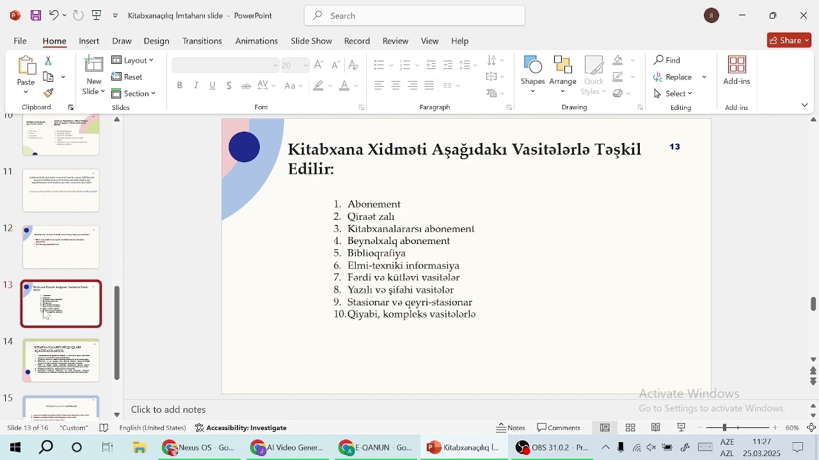Select slide 14 thumbnail

(x=61, y=361)
